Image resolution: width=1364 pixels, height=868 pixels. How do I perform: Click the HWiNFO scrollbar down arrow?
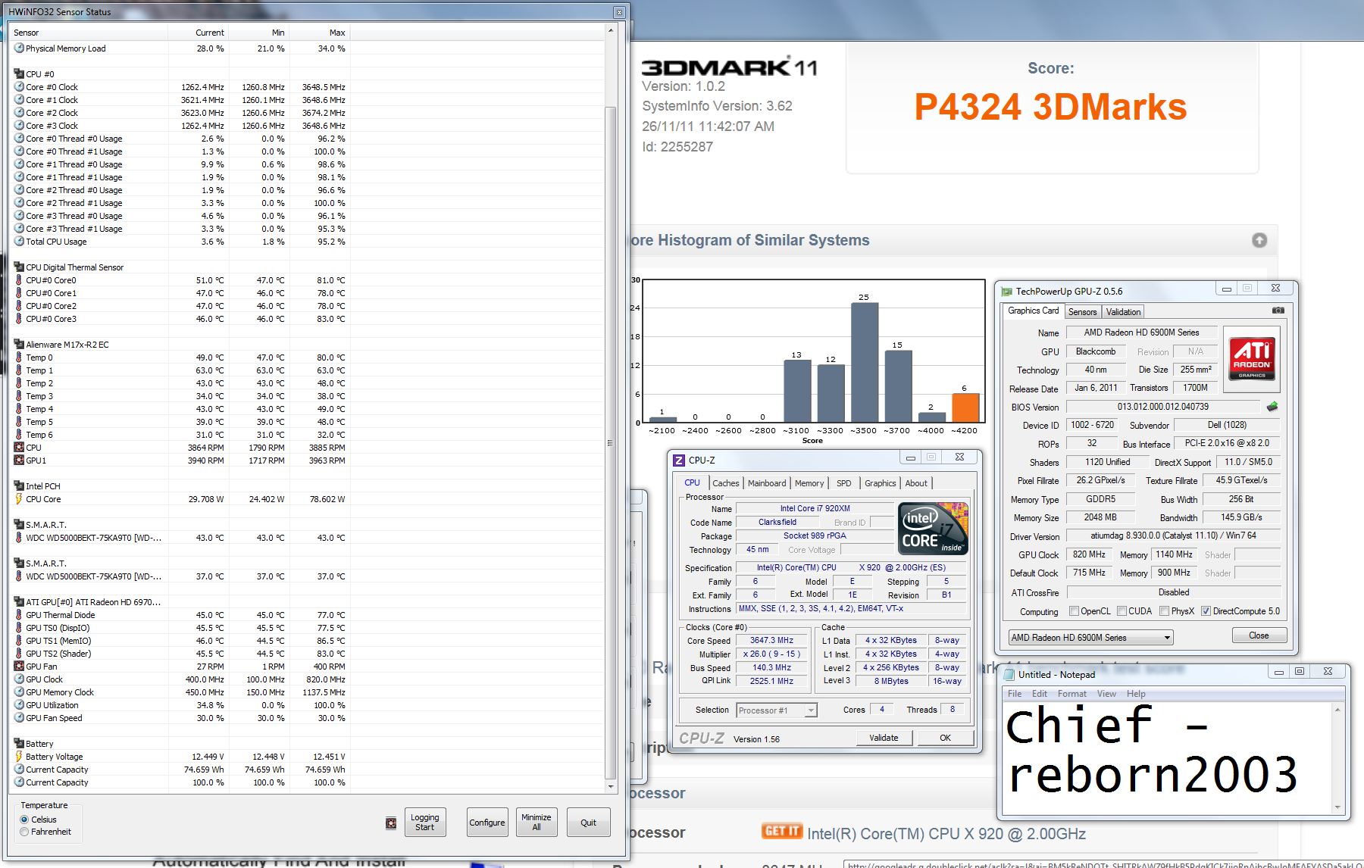pyautogui.click(x=611, y=786)
